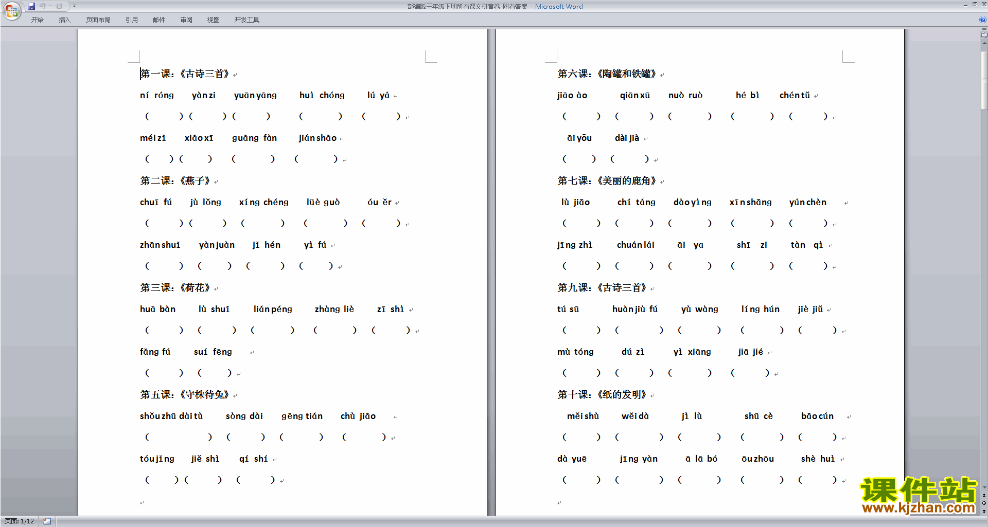Go to the 审阅 ribbon tab
The width and height of the screenshot is (988, 527).
pyautogui.click(x=186, y=20)
